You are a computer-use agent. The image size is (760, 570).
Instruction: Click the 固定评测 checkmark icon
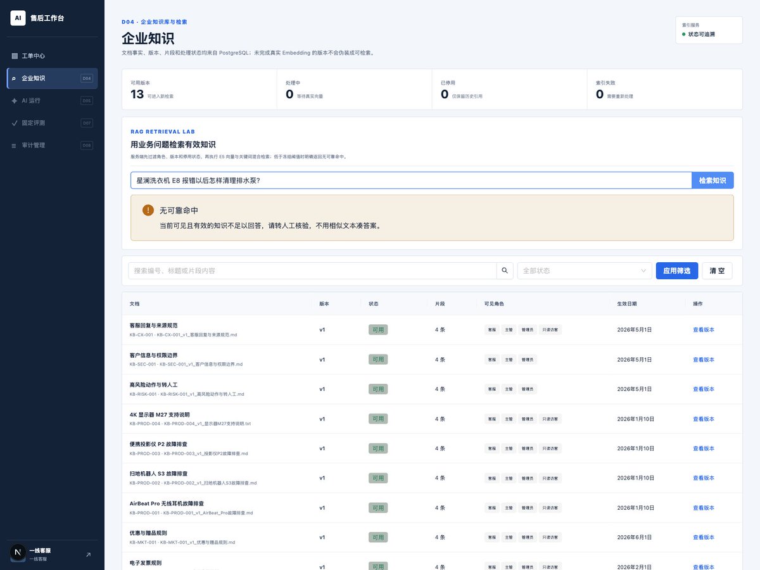[x=15, y=123]
